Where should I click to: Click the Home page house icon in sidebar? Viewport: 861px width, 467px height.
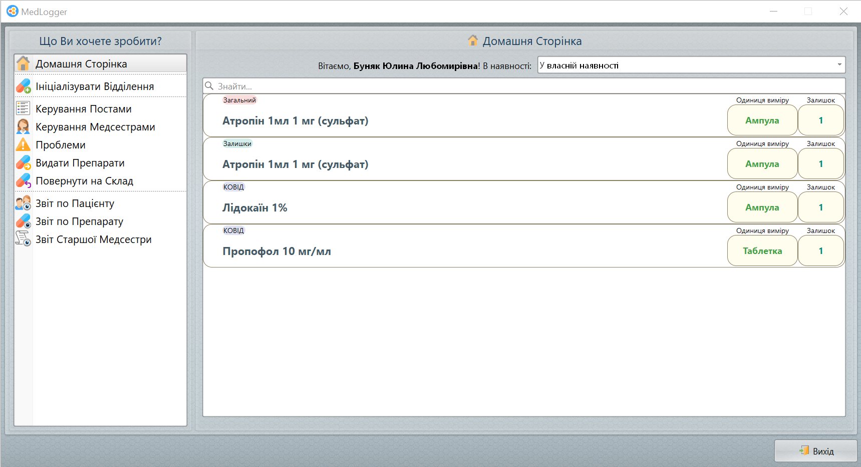click(x=23, y=64)
